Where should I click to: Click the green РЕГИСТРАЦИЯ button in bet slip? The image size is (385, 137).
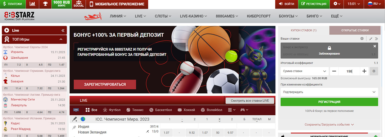pos(329,102)
